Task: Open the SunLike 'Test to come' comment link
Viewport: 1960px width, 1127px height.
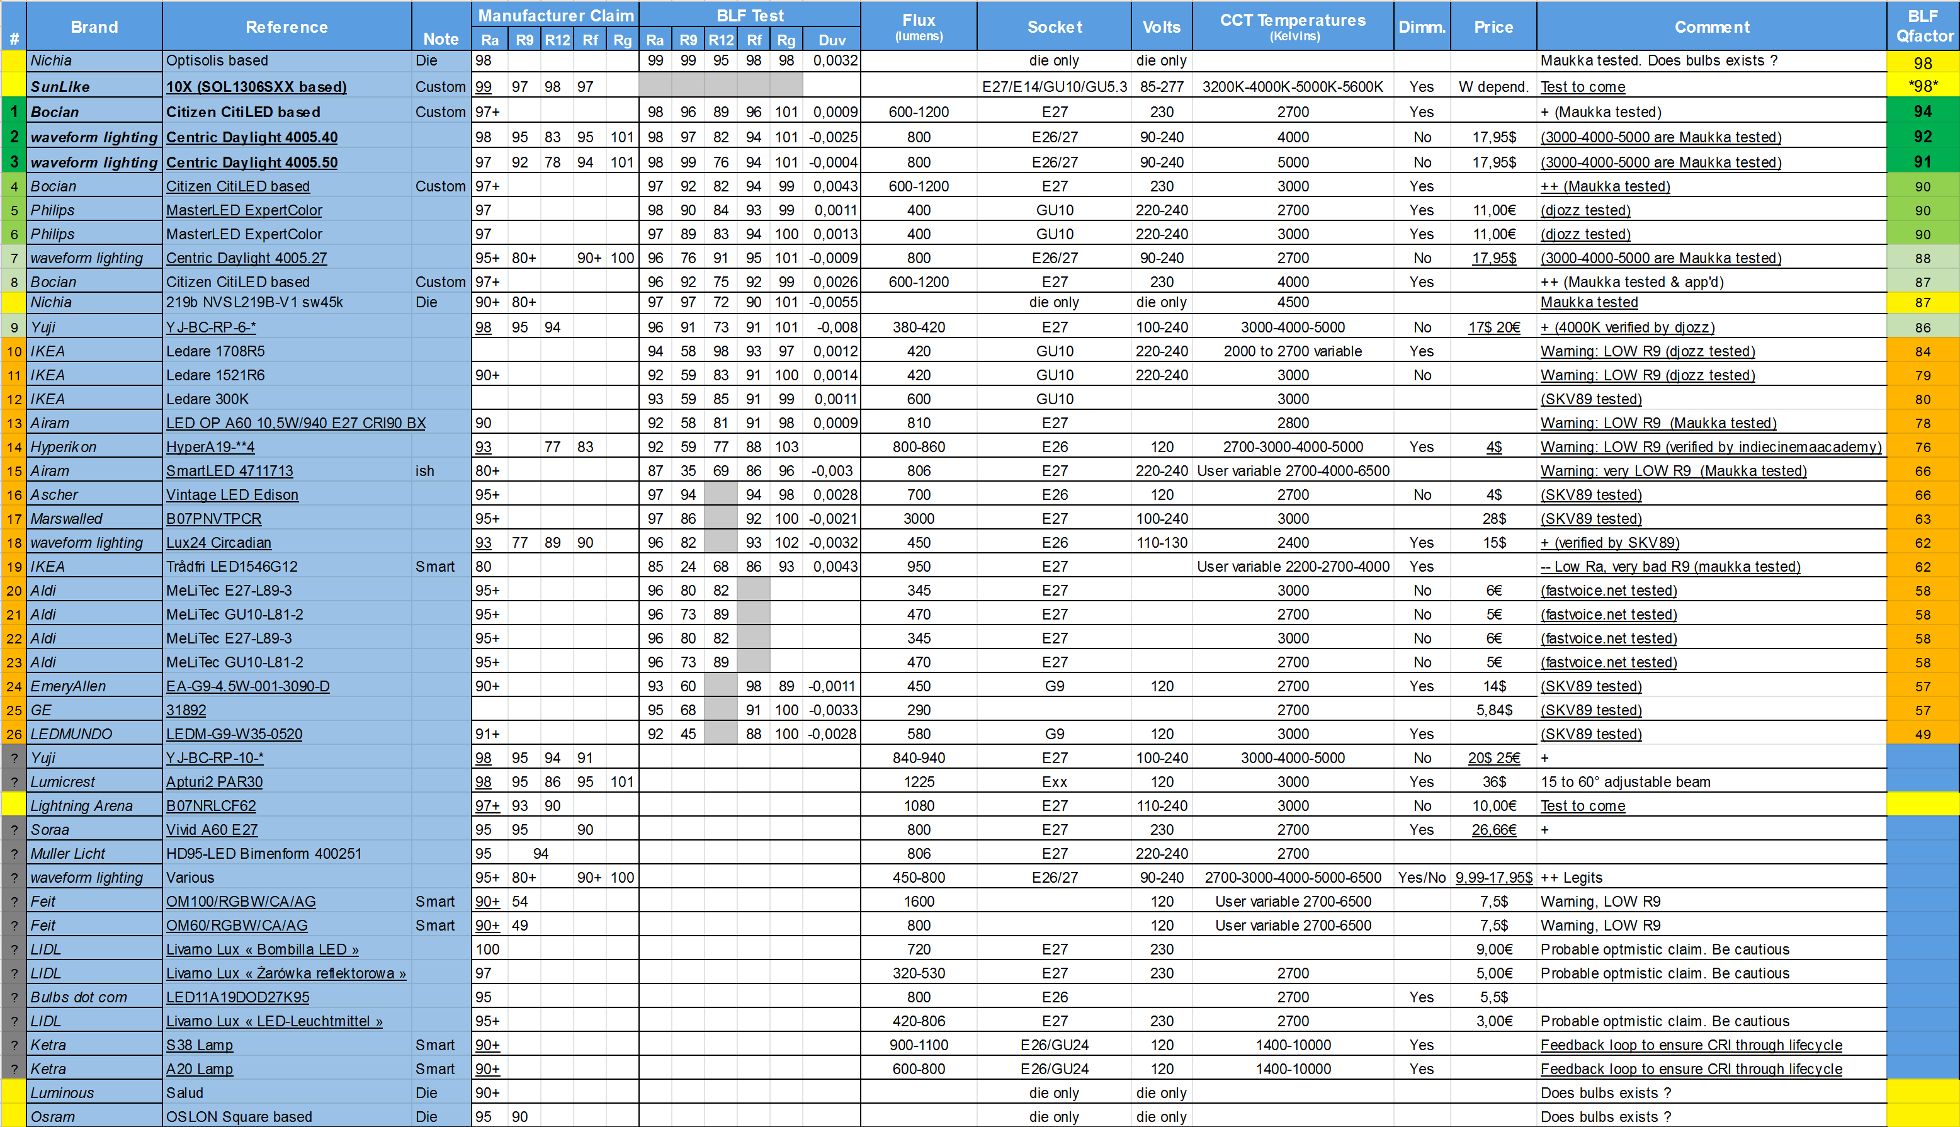Action: [1582, 87]
